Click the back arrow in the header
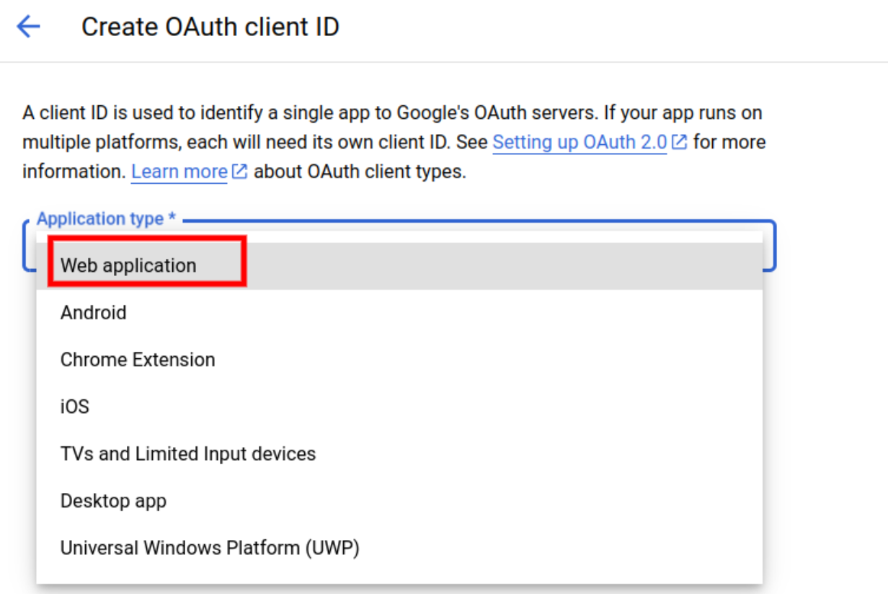Screen dimensions: 888x594 point(28,27)
